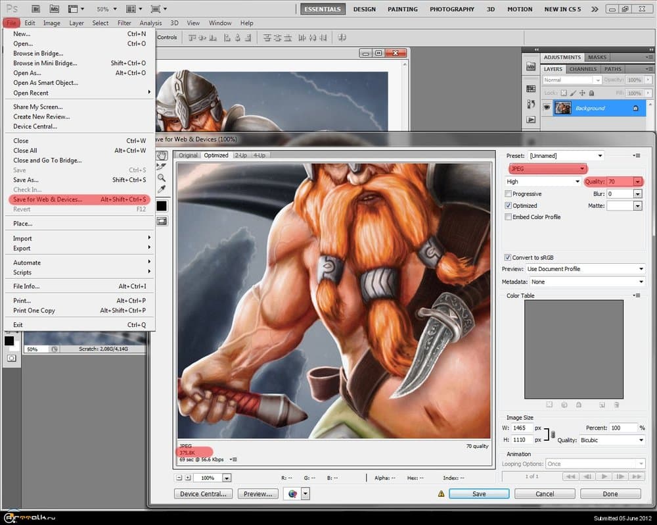The image size is (657, 525).
Task: Enable the Progressive checkbox
Action: 508,194
